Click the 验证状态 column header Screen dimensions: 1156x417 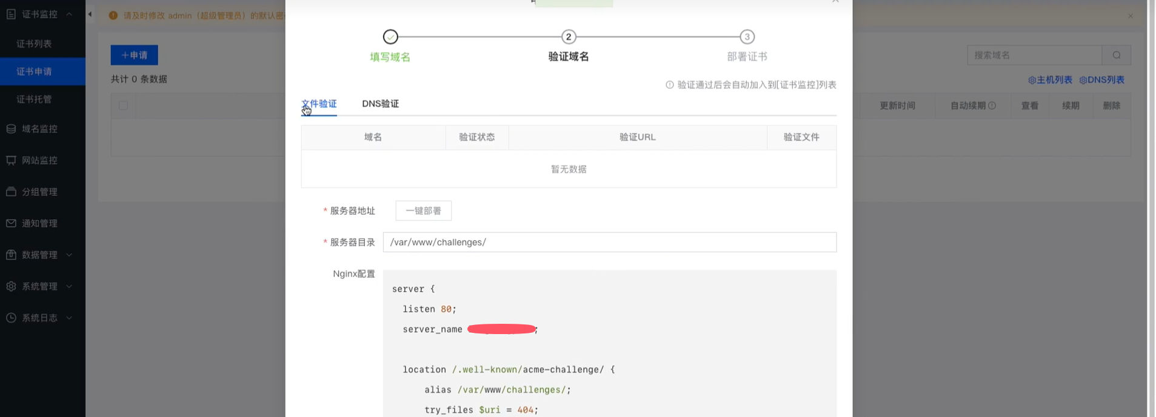tap(477, 137)
